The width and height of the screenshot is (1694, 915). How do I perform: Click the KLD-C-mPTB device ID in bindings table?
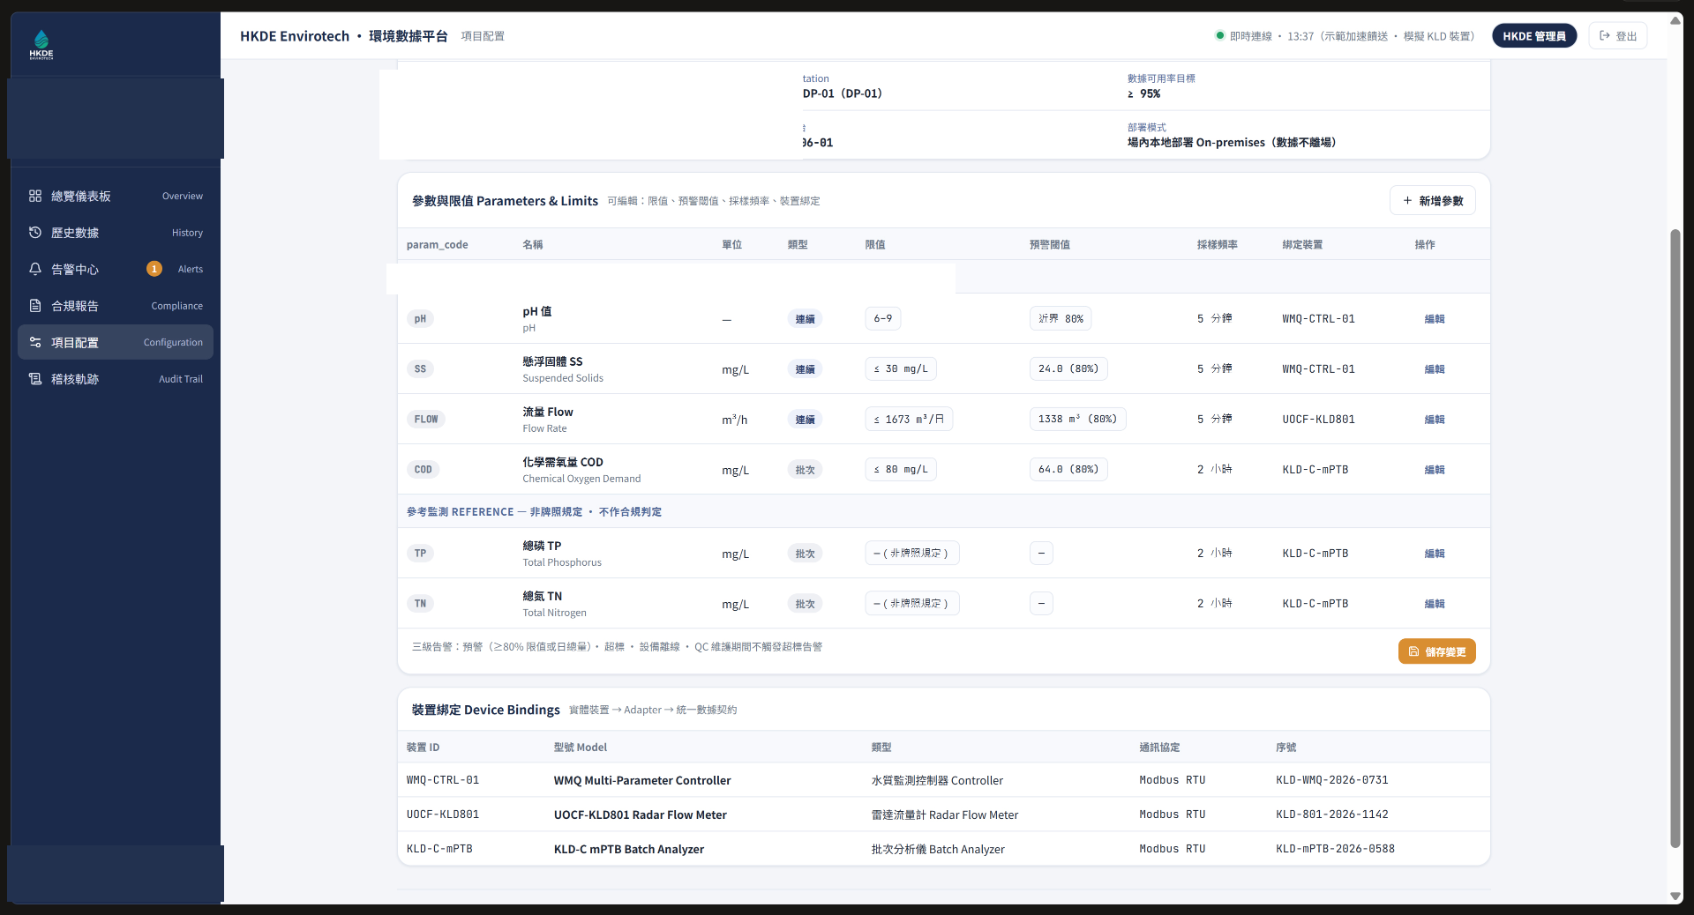tap(439, 849)
